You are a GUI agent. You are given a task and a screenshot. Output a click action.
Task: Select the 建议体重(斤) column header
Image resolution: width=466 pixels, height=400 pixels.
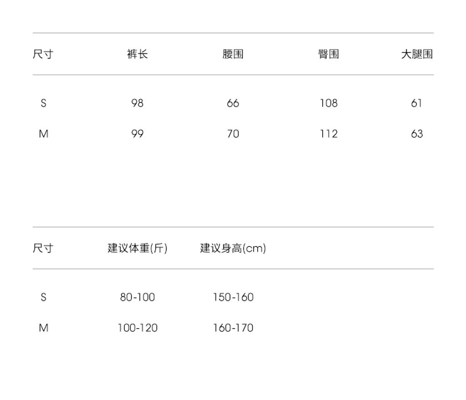[x=137, y=248]
